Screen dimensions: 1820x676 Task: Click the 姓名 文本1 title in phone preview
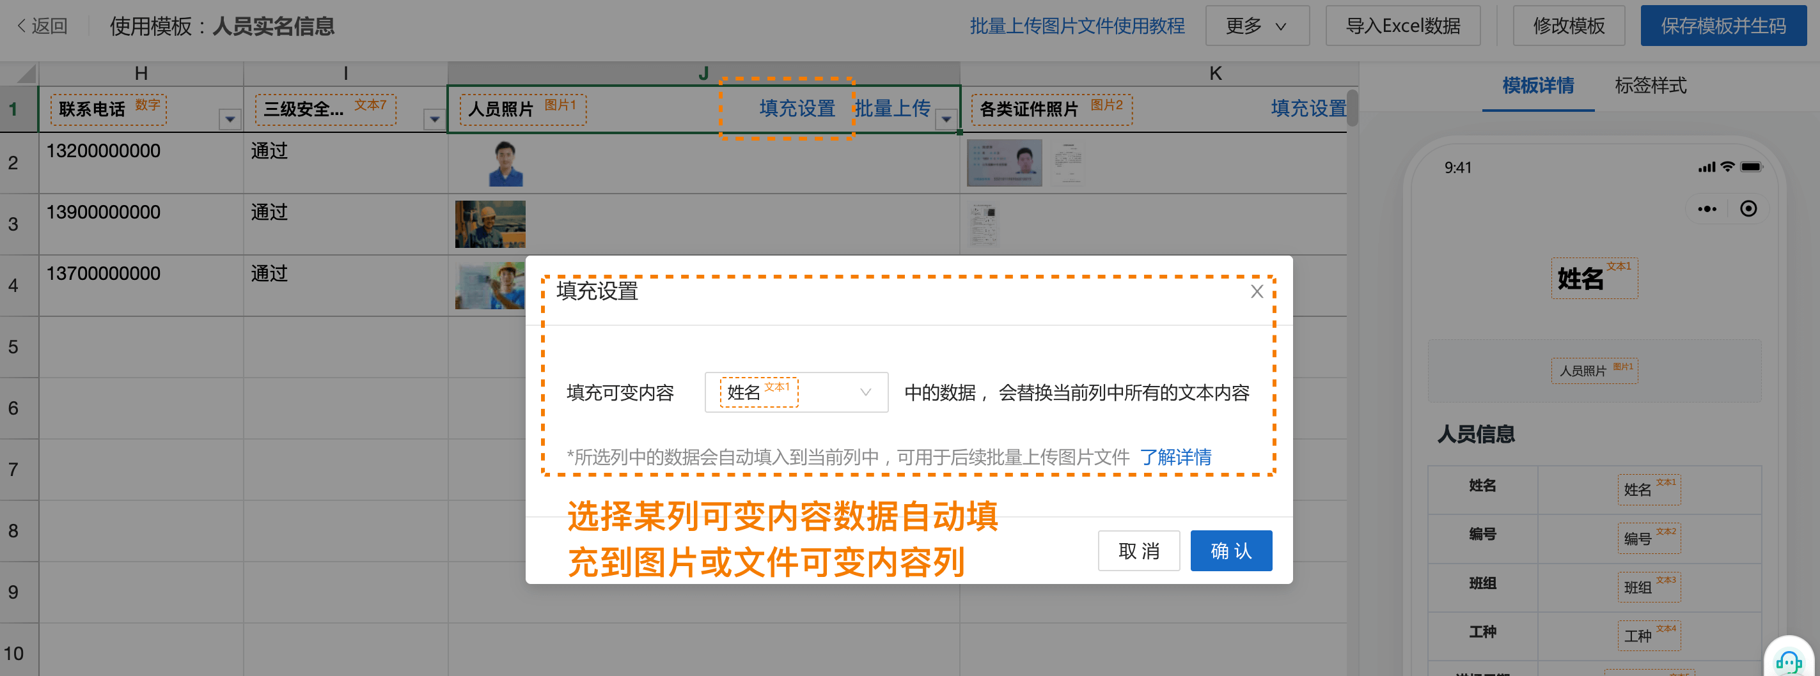[1594, 278]
